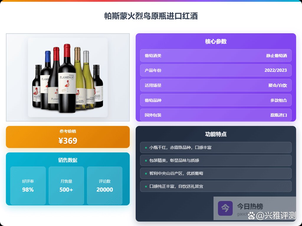The width and height of the screenshot is (302, 226).
Task: Click the green bullet beside 智利中央山谷产区
Action: [x=146, y=174]
